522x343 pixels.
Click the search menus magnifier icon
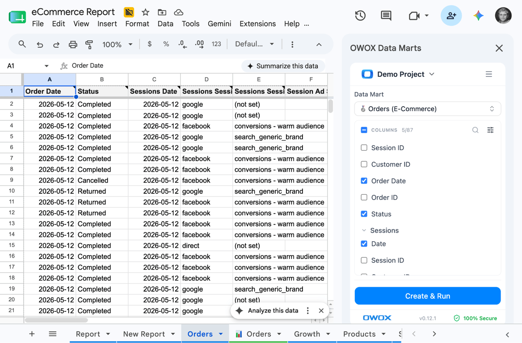coord(22,44)
